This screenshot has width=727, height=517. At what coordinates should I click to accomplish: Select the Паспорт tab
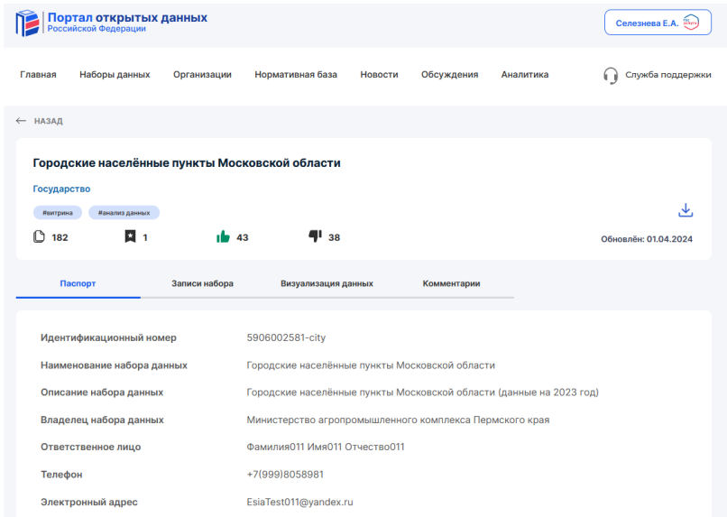pyautogui.click(x=78, y=283)
